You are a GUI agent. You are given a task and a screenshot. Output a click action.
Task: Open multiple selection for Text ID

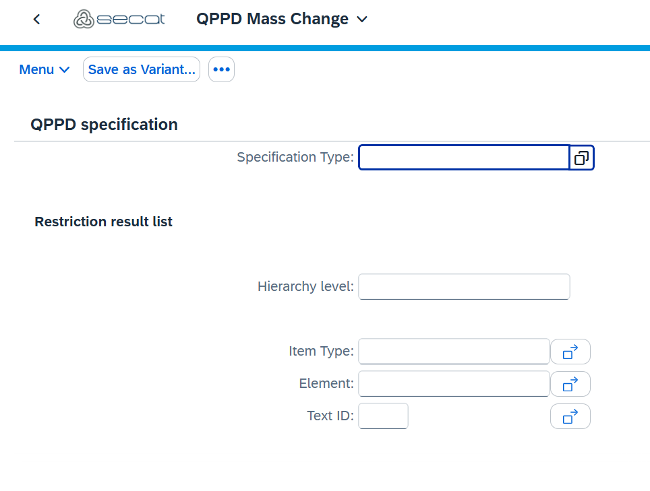point(570,416)
